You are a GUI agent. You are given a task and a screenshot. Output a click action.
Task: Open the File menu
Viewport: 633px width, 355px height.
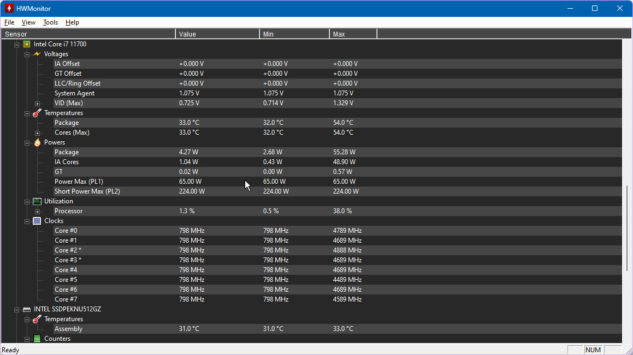coord(9,22)
